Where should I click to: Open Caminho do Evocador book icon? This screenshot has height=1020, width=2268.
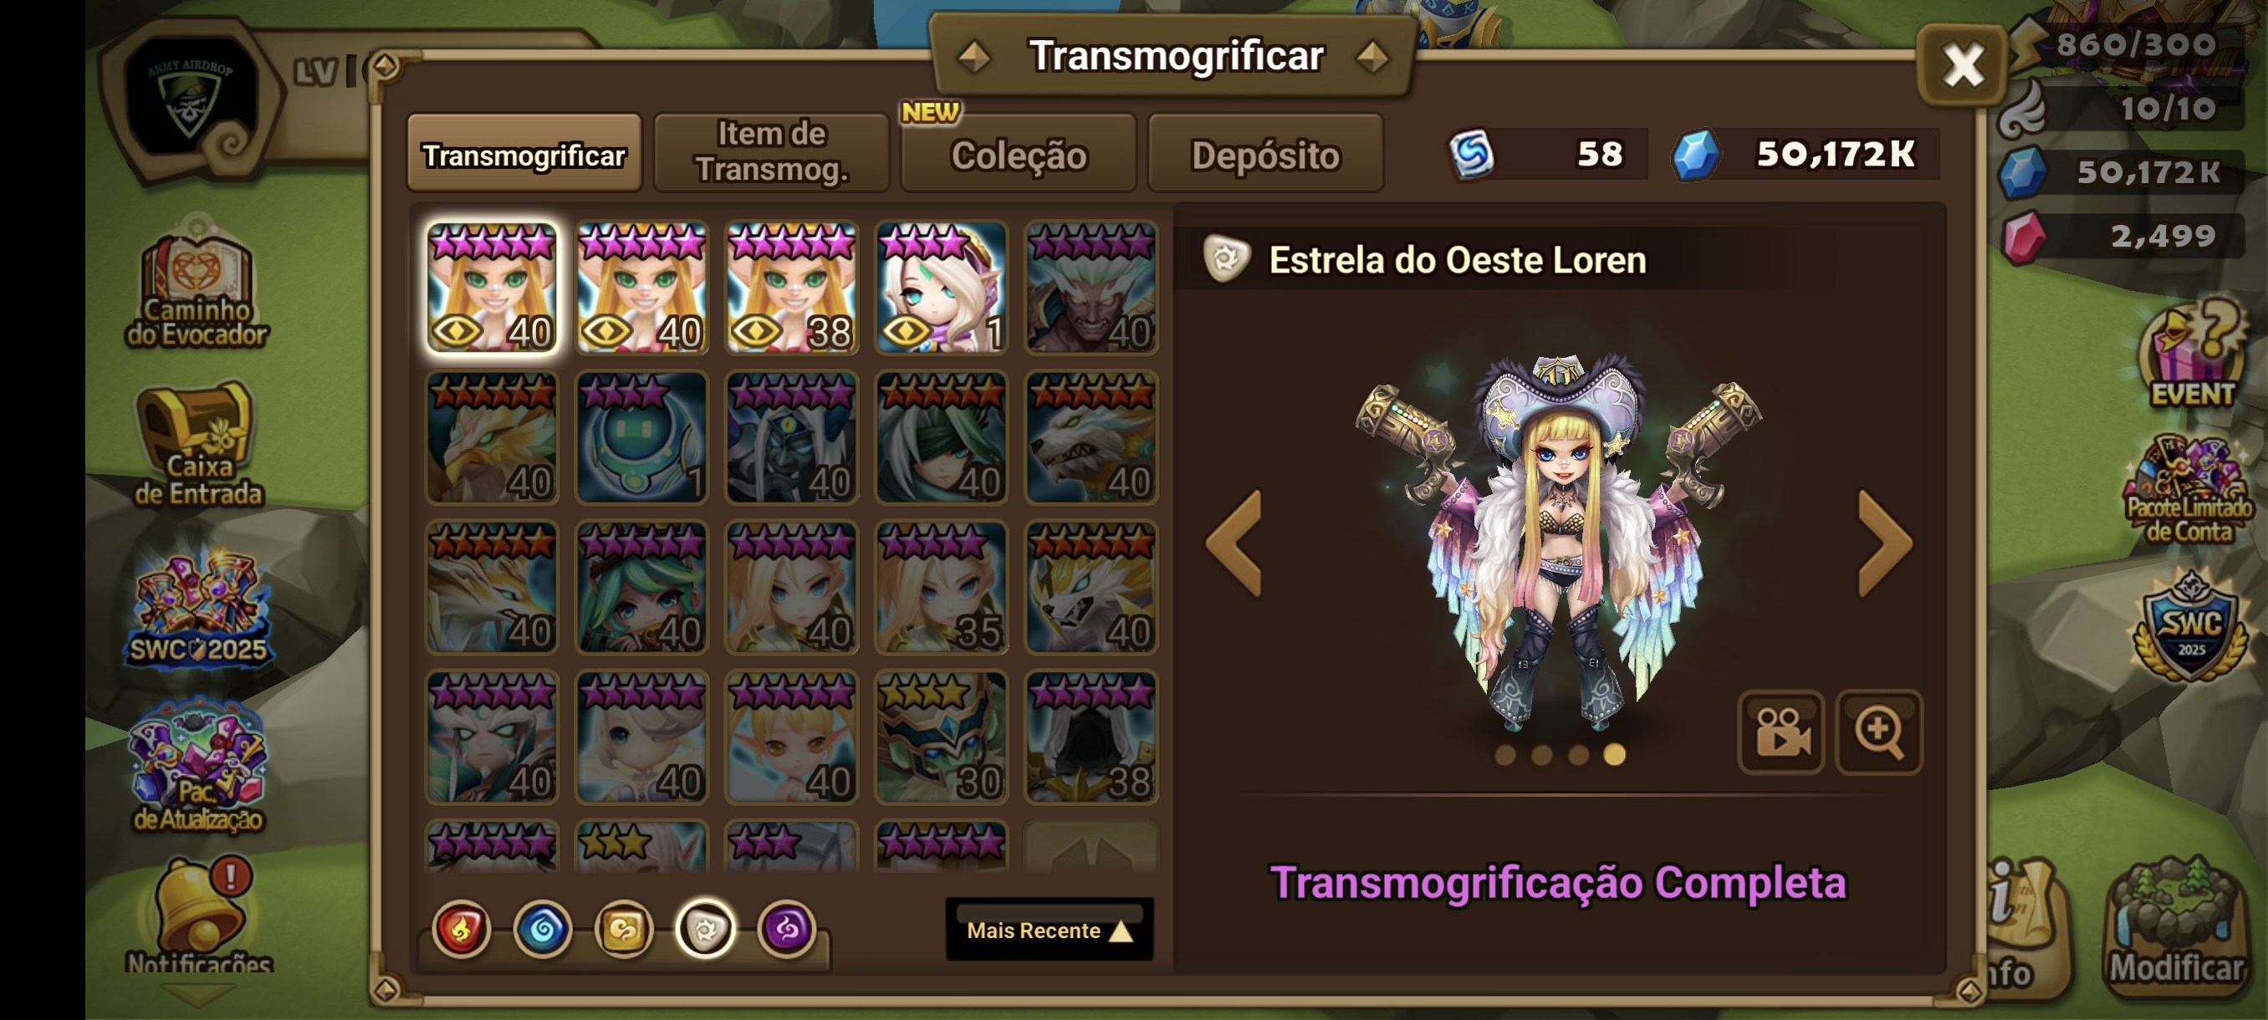click(197, 287)
